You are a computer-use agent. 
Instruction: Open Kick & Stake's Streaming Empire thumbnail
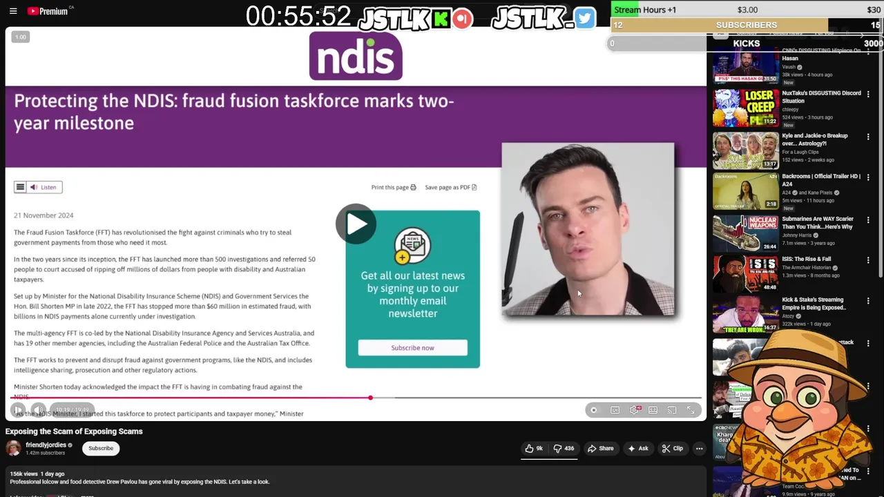tap(745, 315)
